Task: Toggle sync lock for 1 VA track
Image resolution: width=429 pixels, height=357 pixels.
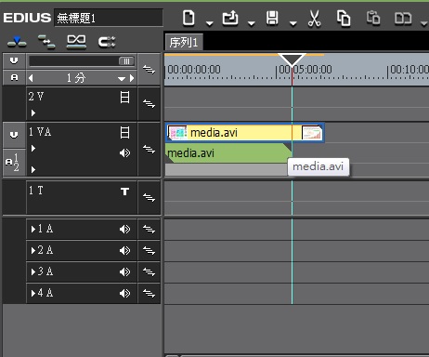Action: pos(149,150)
